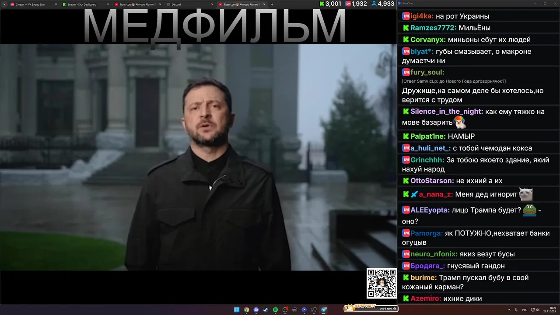The height and width of the screenshot is (315, 560).
Task: Click username burime in chat
Action: point(423,278)
